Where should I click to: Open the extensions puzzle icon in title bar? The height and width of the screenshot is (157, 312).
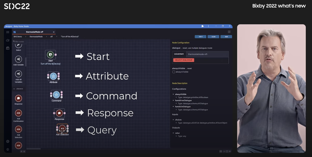click(202, 26)
